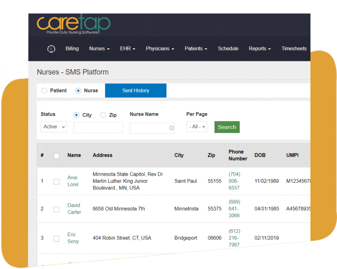Check the select-all header checkbox
337x269 pixels.
pyautogui.click(x=56, y=156)
